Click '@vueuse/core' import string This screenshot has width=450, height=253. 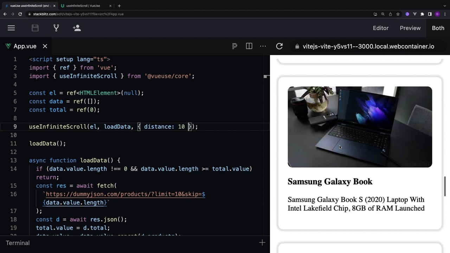(168, 76)
